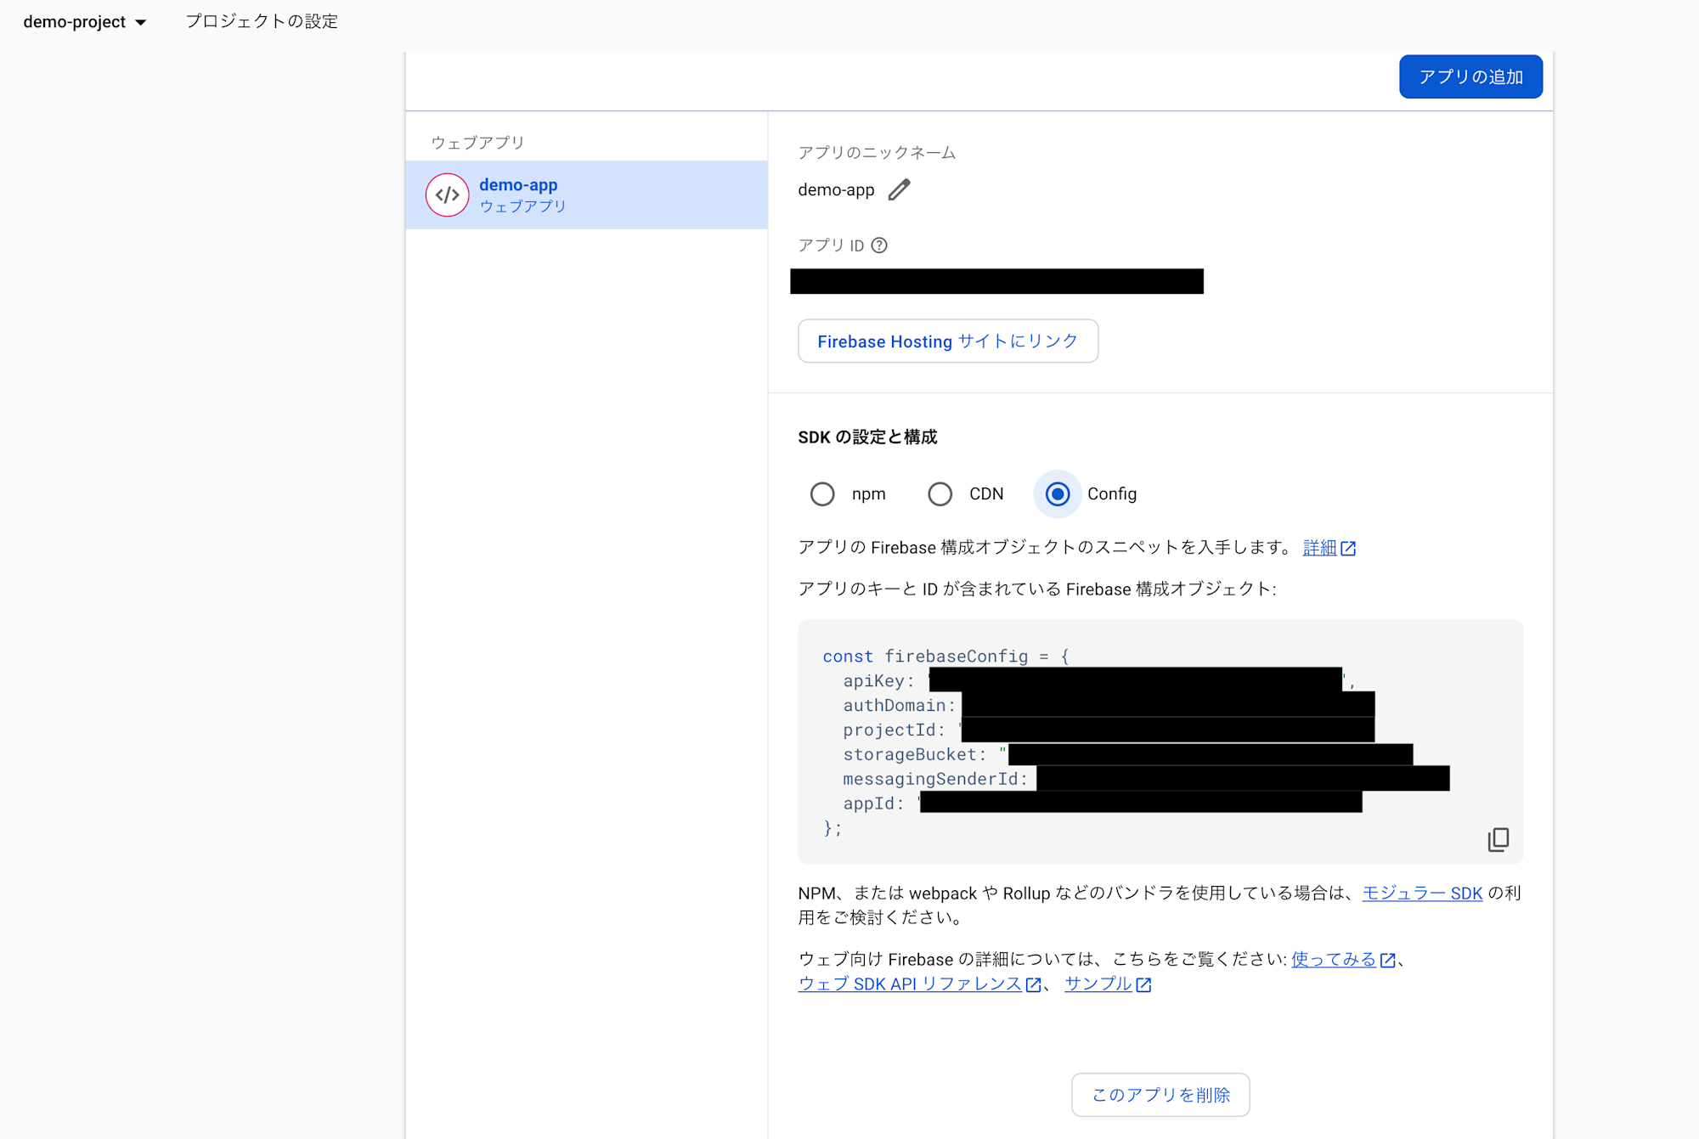
Task: Select the Config radio option
Action: (x=1058, y=494)
